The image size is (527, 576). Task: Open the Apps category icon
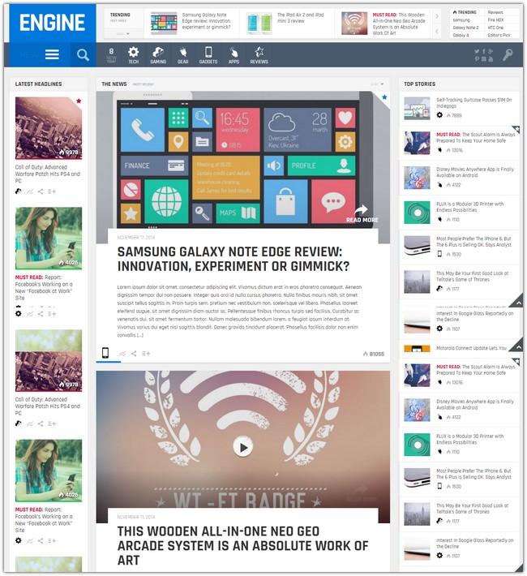pos(234,55)
